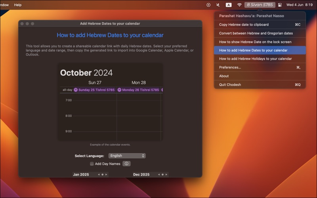Click the all-day row label
The image size is (317, 198).
click(x=67, y=90)
